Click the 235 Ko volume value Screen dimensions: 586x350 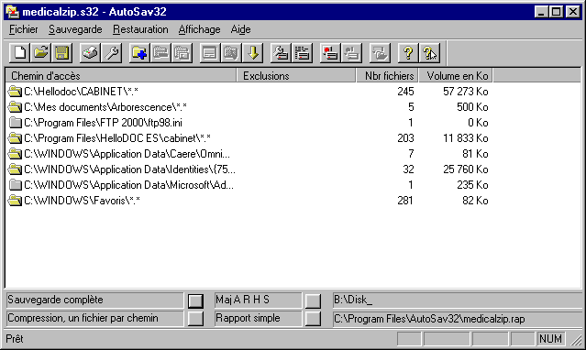[x=472, y=185]
